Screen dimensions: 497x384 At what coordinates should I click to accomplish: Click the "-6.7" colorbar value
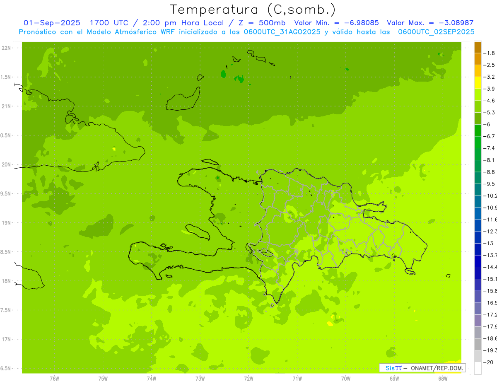coord(489,136)
